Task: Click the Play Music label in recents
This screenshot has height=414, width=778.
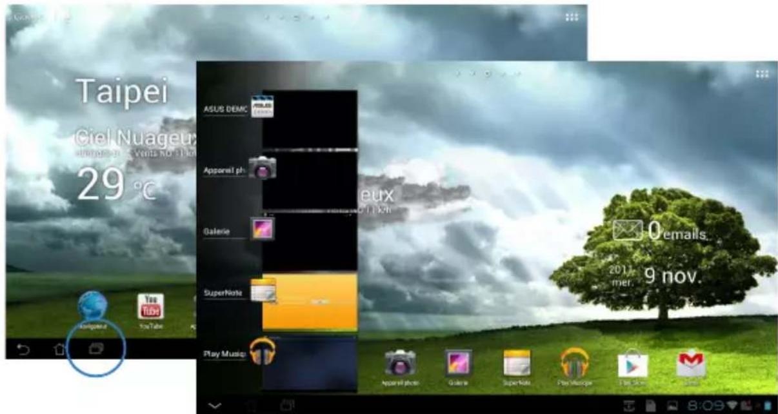Action: (225, 354)
